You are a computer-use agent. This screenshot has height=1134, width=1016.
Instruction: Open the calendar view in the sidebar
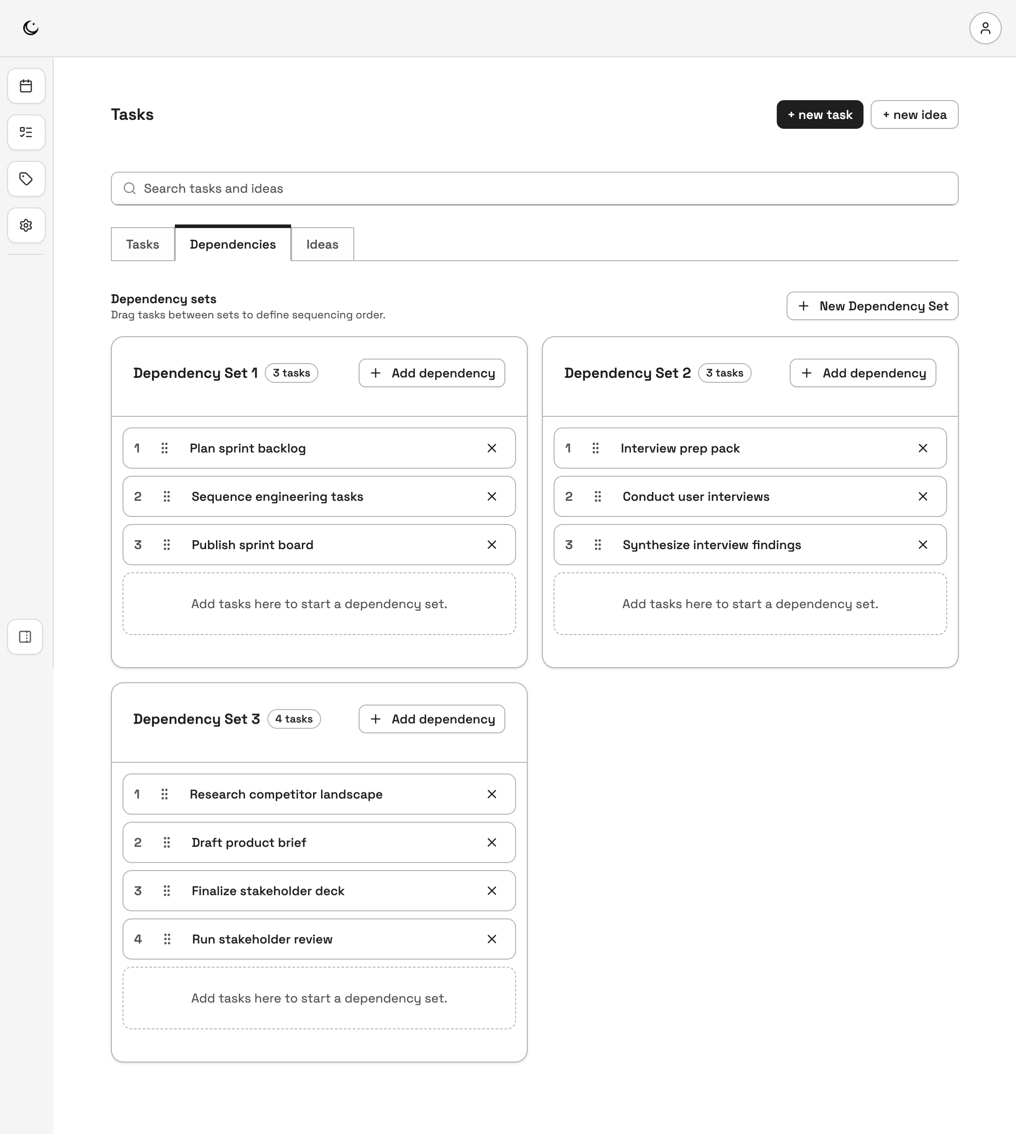point(26,86)
